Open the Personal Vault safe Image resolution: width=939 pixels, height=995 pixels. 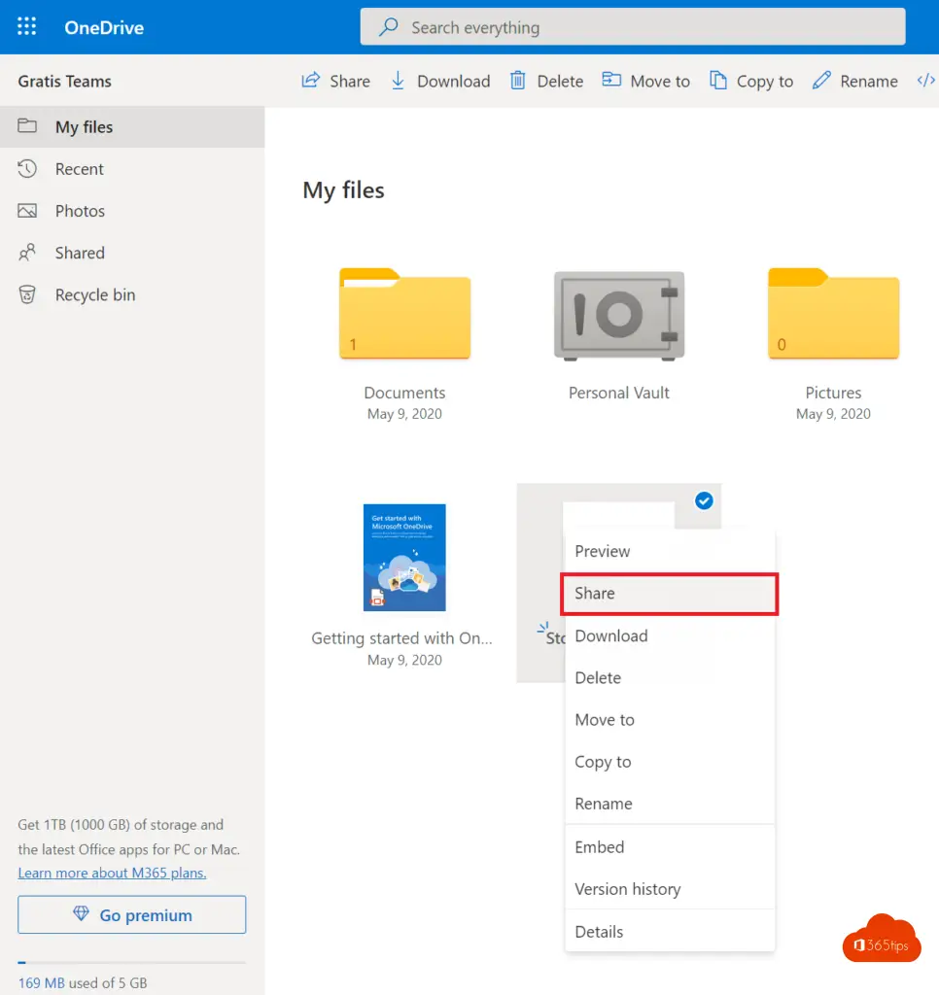coord(619,316)
